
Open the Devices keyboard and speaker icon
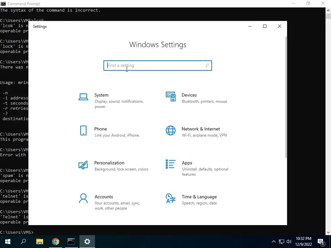coord(171,97)
